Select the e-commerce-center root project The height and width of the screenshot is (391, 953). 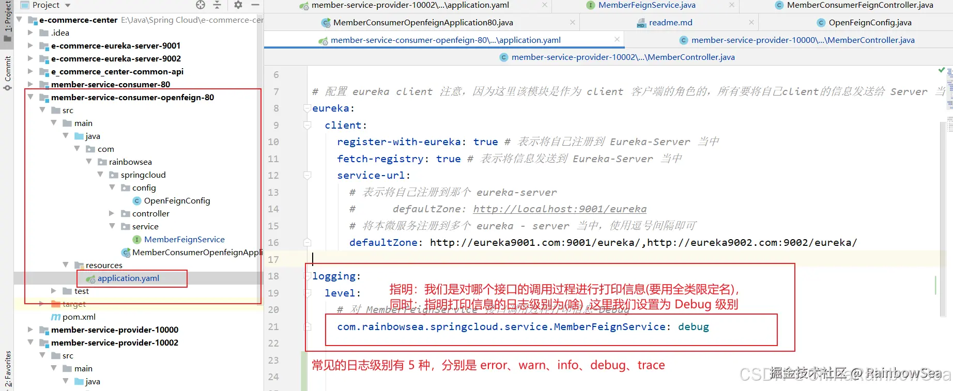[79, 20]
